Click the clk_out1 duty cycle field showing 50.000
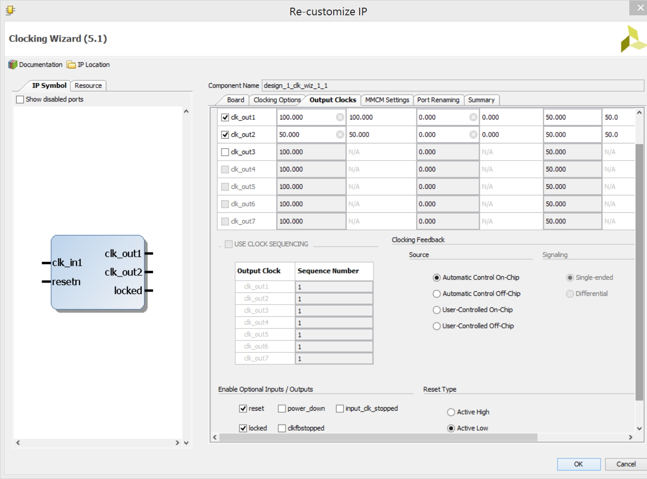The width and height of the screenshot is (647, 479). [x=572, y=117]
